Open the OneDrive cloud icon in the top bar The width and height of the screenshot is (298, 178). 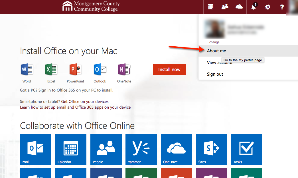239,7
